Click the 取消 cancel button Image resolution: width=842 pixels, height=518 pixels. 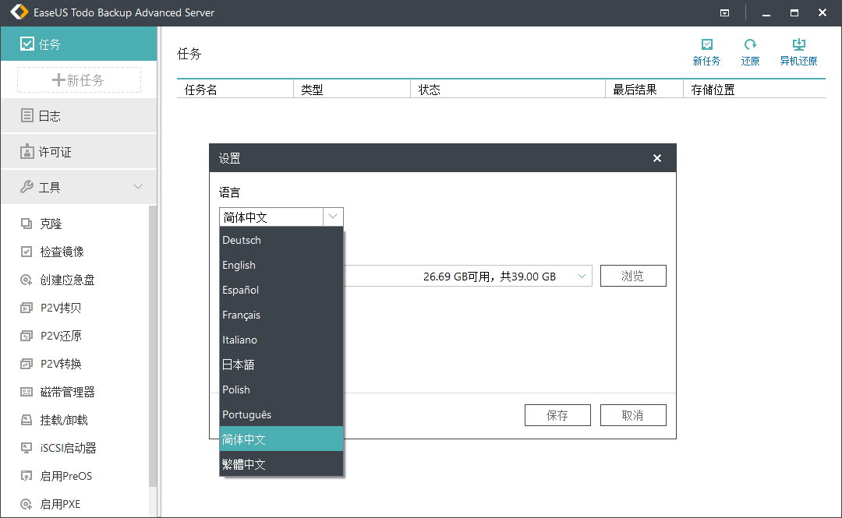pyautogui.click(x=633, y=415)
